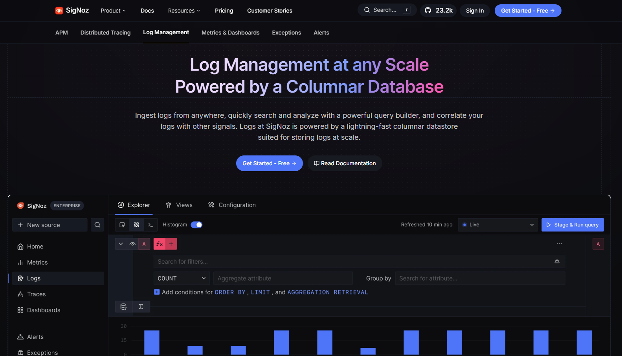Click Stage & Run query button

572,225
